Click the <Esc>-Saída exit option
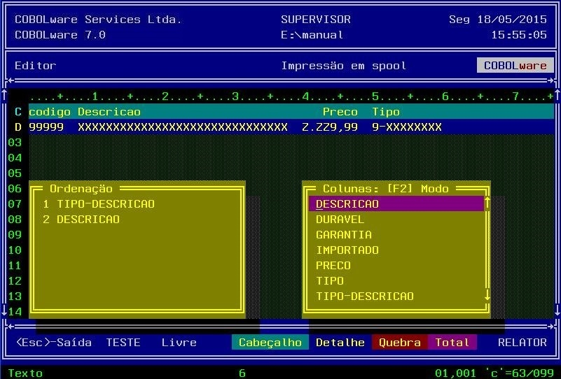Viewport: 561px width, 379px height. click(54, 342)
